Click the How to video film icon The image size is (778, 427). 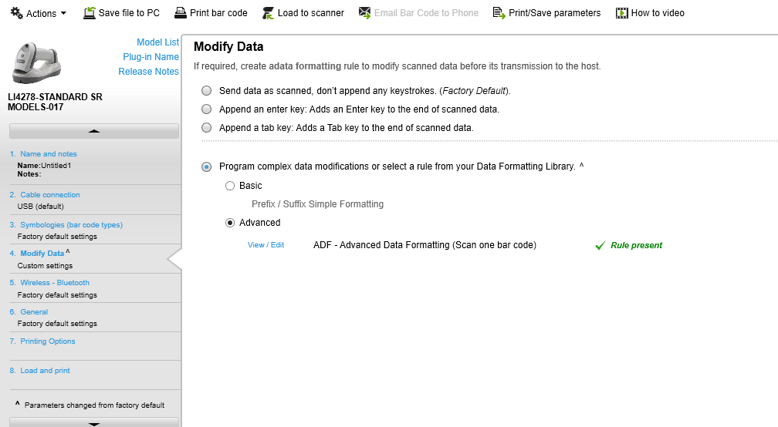(x=621, y=13)
